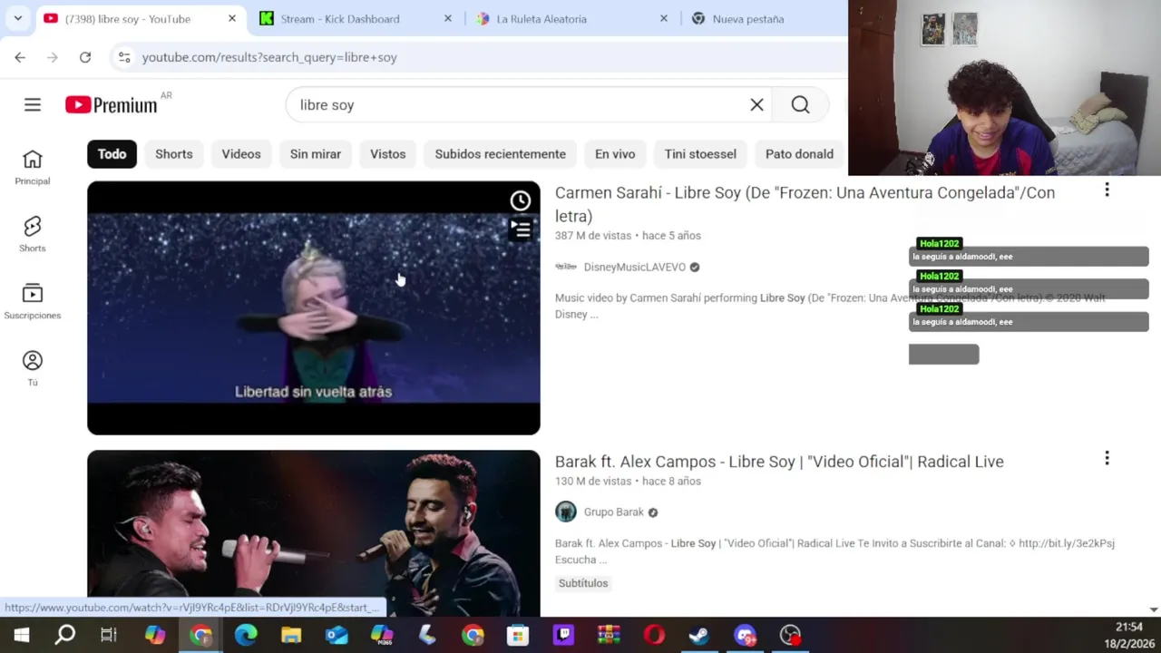Viewport: 1161px width, 653px height.
Task: Visit DisneyMusicLAVEVO channel
Action: click(635, 267)
